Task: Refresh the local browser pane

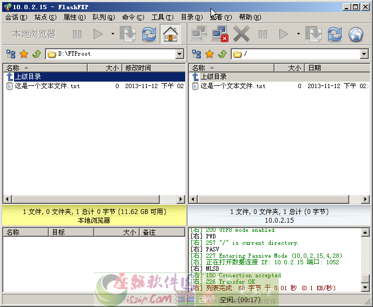Action: [x=149, y=34]
